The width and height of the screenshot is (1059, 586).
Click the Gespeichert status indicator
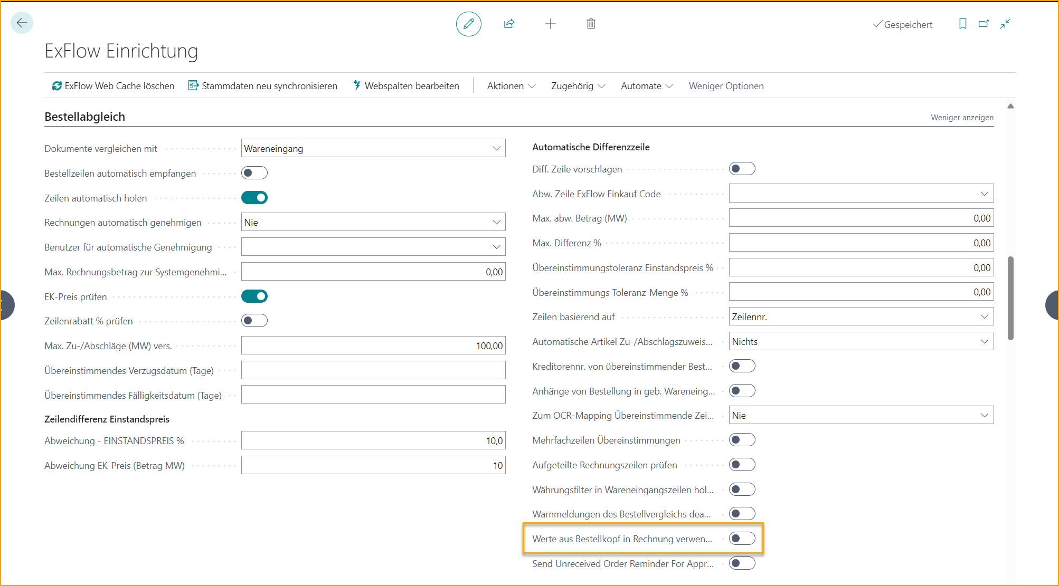(x=902, y=24)
